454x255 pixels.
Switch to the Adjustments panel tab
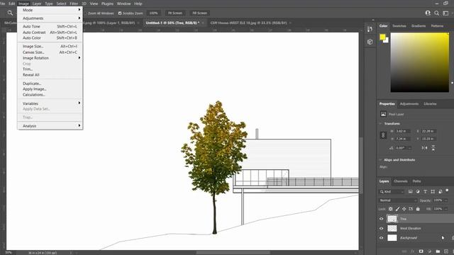(x=409, y=104)
